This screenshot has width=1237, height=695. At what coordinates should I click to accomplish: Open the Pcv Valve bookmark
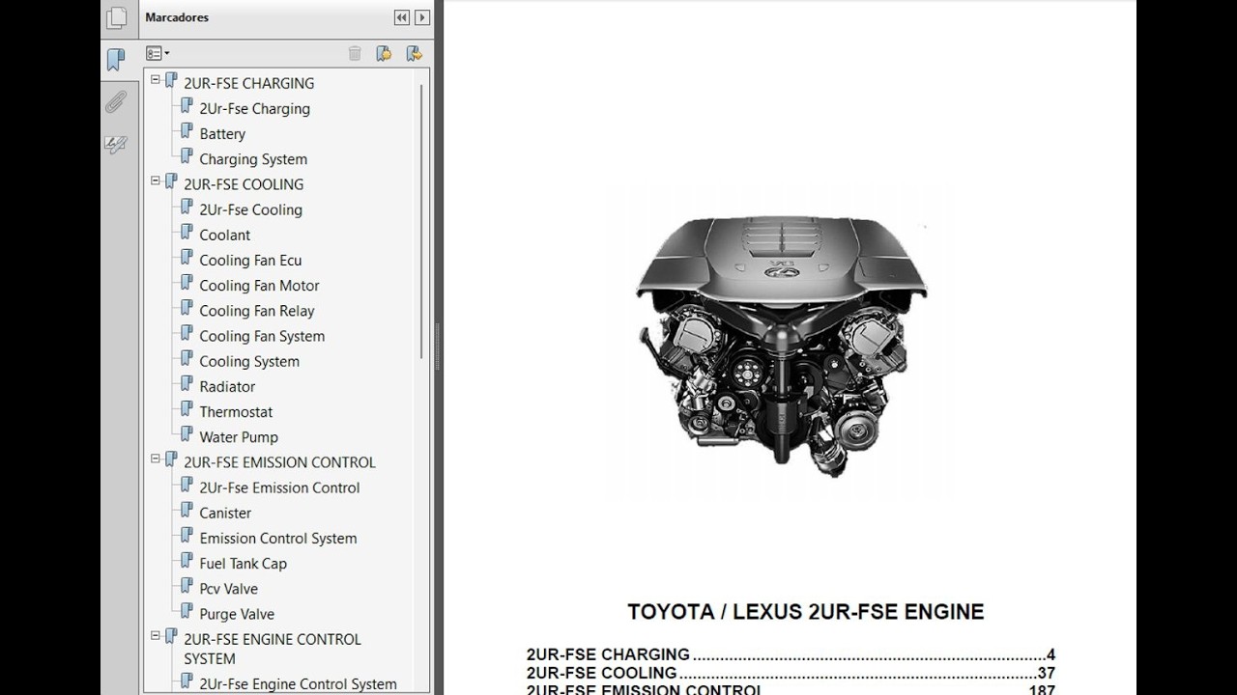click(229, 589)
